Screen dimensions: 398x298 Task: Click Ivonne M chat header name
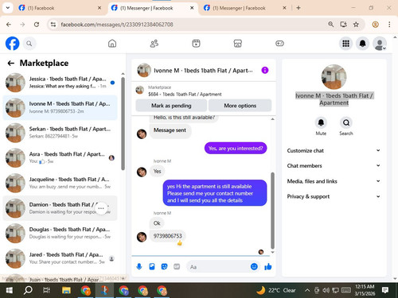point(203,71)
